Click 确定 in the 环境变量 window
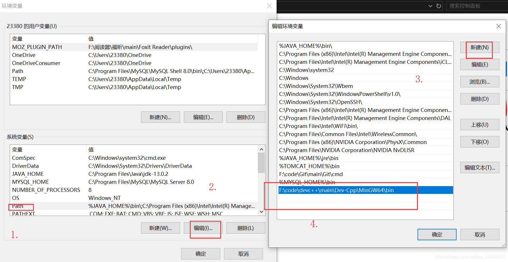 (200, 254)
